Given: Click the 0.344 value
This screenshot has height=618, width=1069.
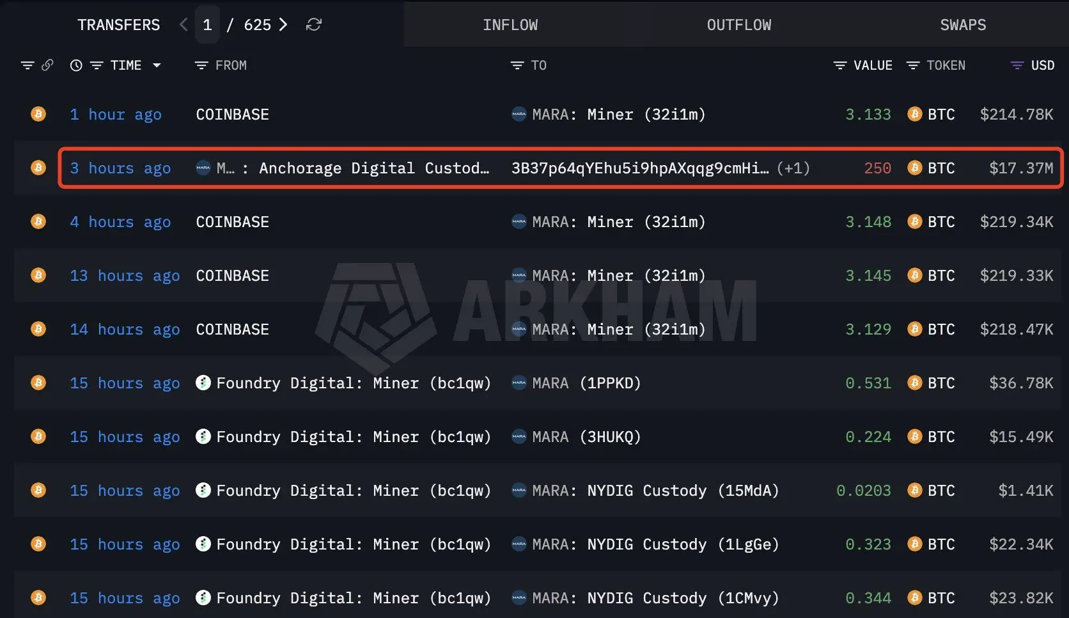Looking at the screenshot, I should pos(868,598).
